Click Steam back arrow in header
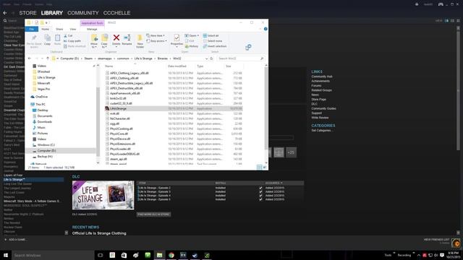This screenshot has width=463, height=260. point(5,13)
